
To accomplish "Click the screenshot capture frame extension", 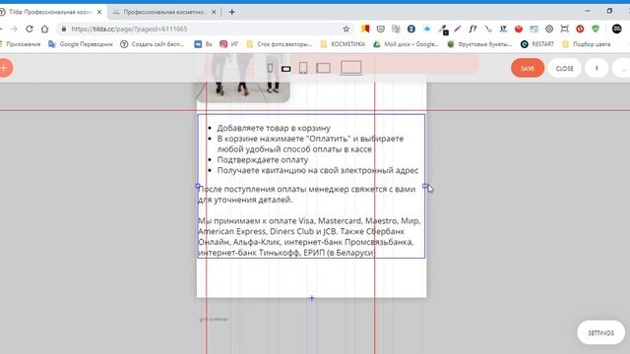I will tap(564, 29).
